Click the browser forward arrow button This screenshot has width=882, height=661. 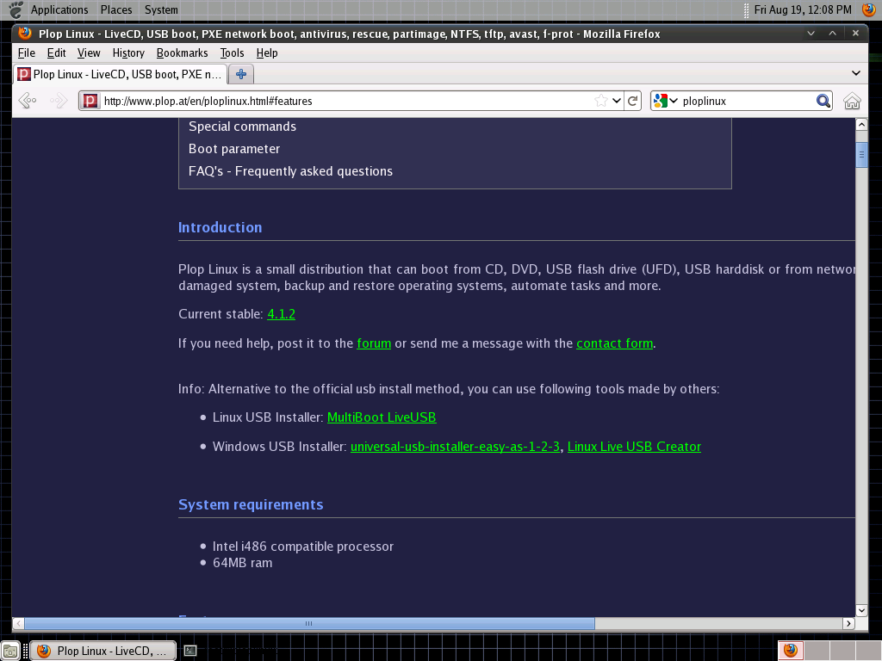tap(59, 101)
